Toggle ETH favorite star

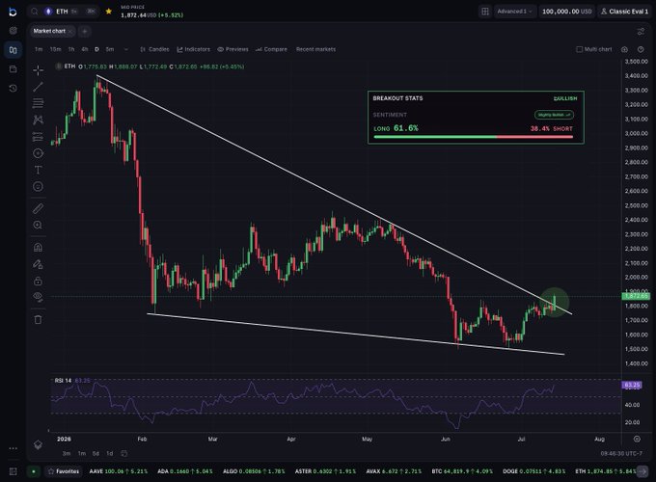pyautogui.click(x=109, y=12)
